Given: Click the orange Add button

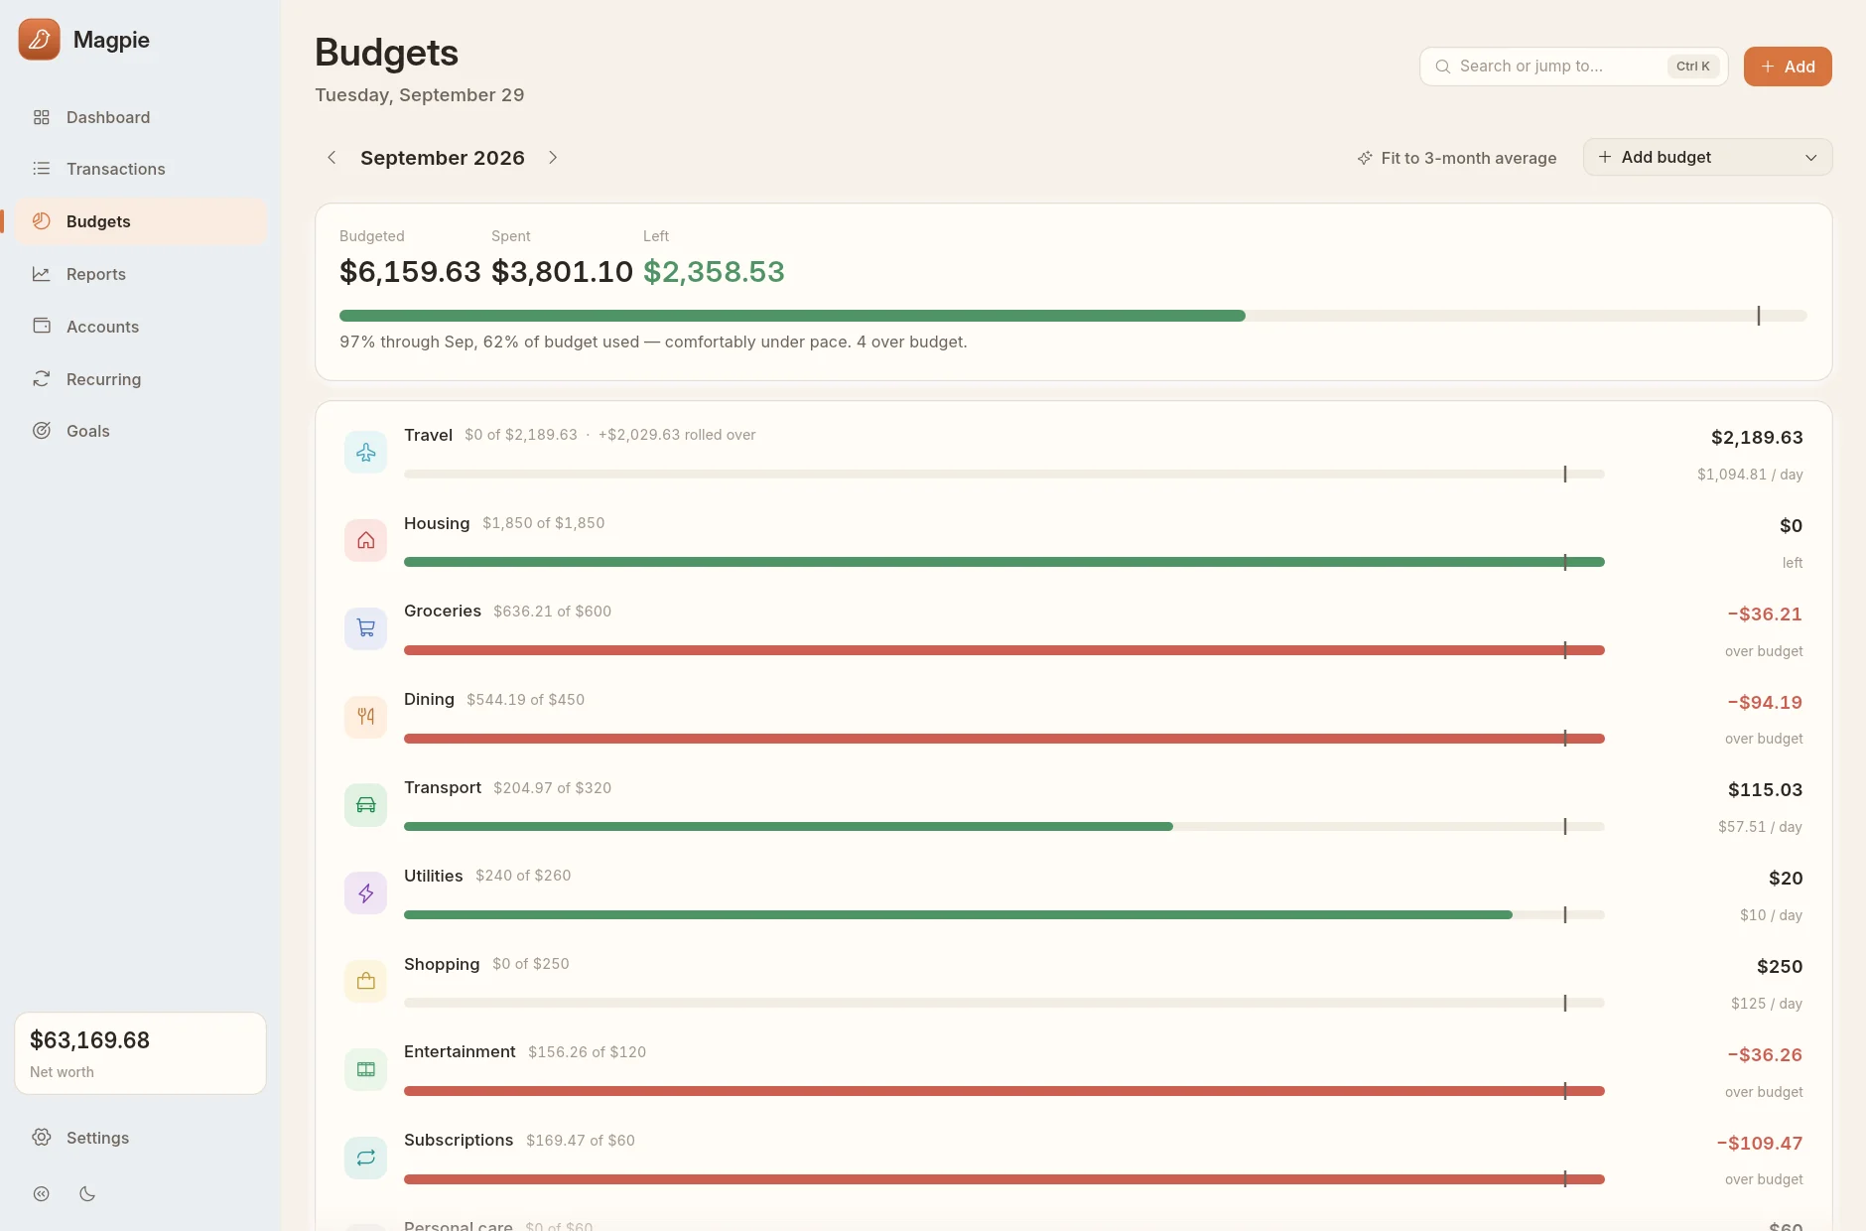Looking at the screenshot, I should point(1788,67).
